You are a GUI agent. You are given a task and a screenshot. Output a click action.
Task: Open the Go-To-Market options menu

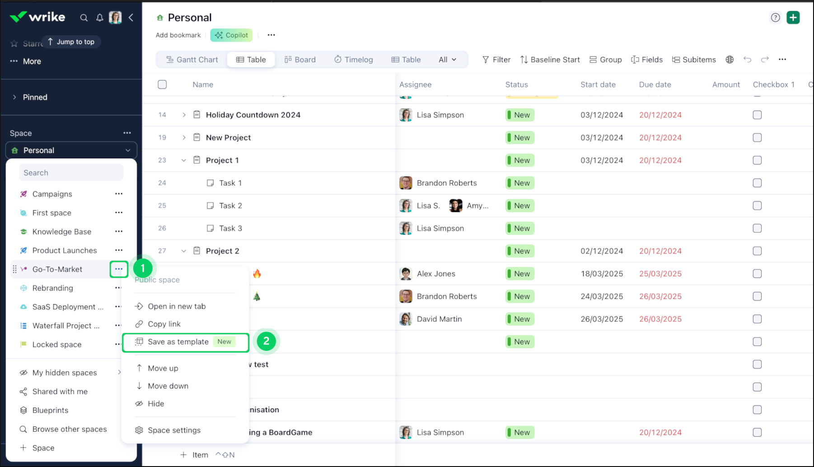pos(119,269)
